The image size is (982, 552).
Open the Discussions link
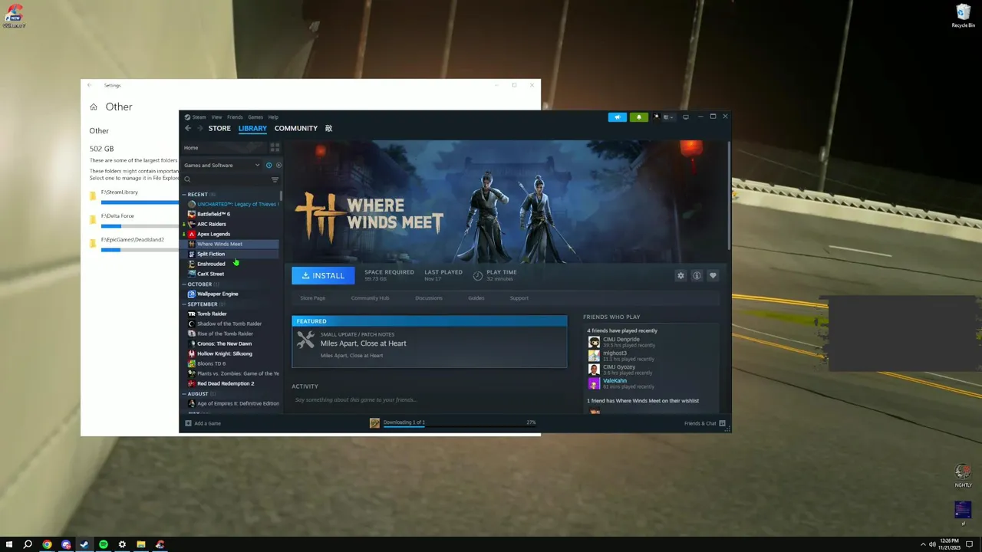[429, 298]
